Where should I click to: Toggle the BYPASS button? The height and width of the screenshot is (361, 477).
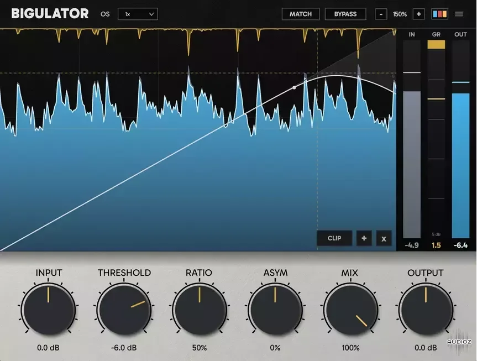345,14
